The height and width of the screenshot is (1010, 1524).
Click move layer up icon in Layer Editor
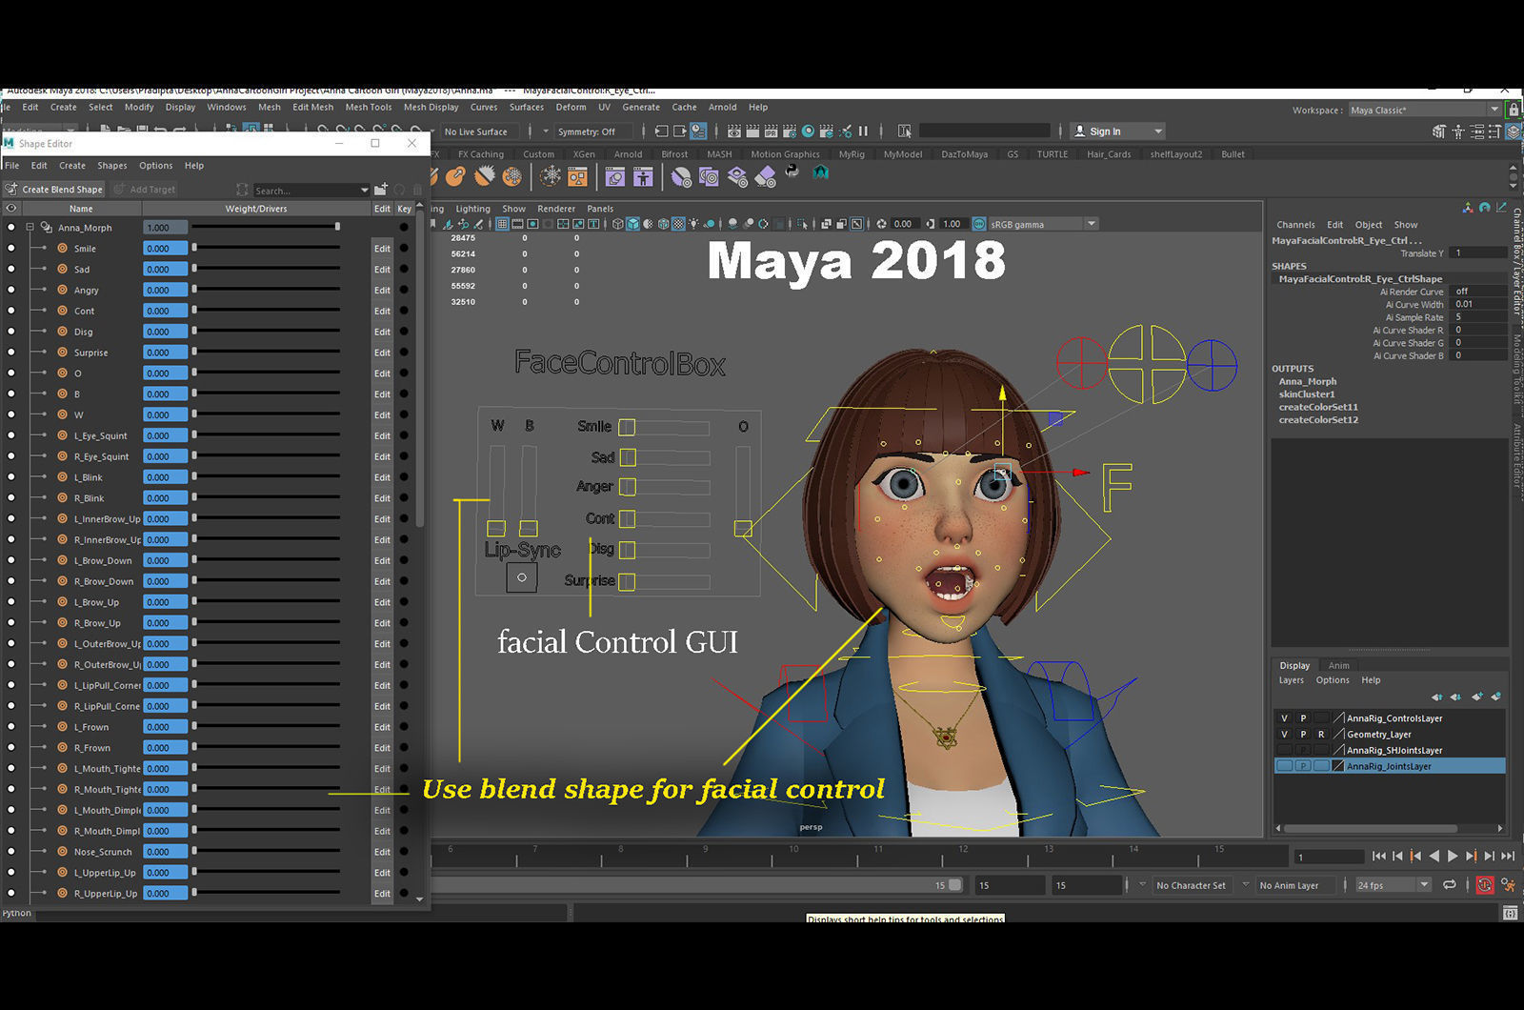tap(1436, 697)
